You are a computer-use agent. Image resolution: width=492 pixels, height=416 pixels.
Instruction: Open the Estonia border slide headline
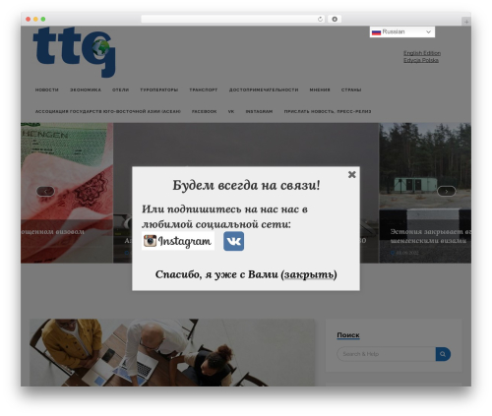[430, 236]
